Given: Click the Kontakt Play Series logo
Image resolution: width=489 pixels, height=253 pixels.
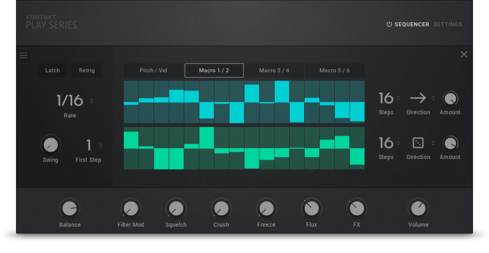Looking at the screenshot, I should coord(51,22).
